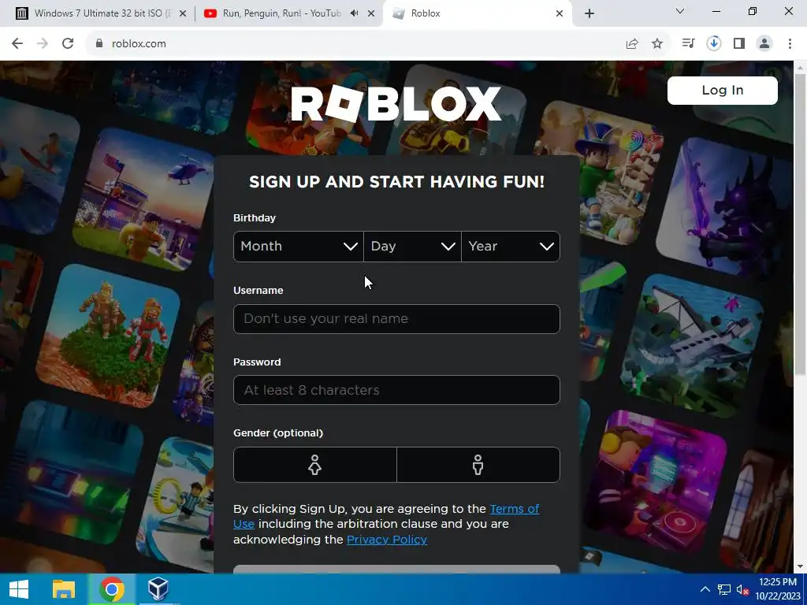Viewport: 807px width, 605px height.
Task: Select the female gender icon
Action: point(315,465)
